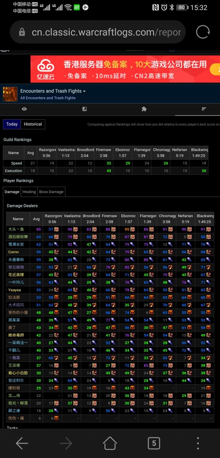Image resolution: width=220 pixels, height=458 pixels.
Task: Select the rankings sort-lines icon tab
Action: tap(204, 109)
